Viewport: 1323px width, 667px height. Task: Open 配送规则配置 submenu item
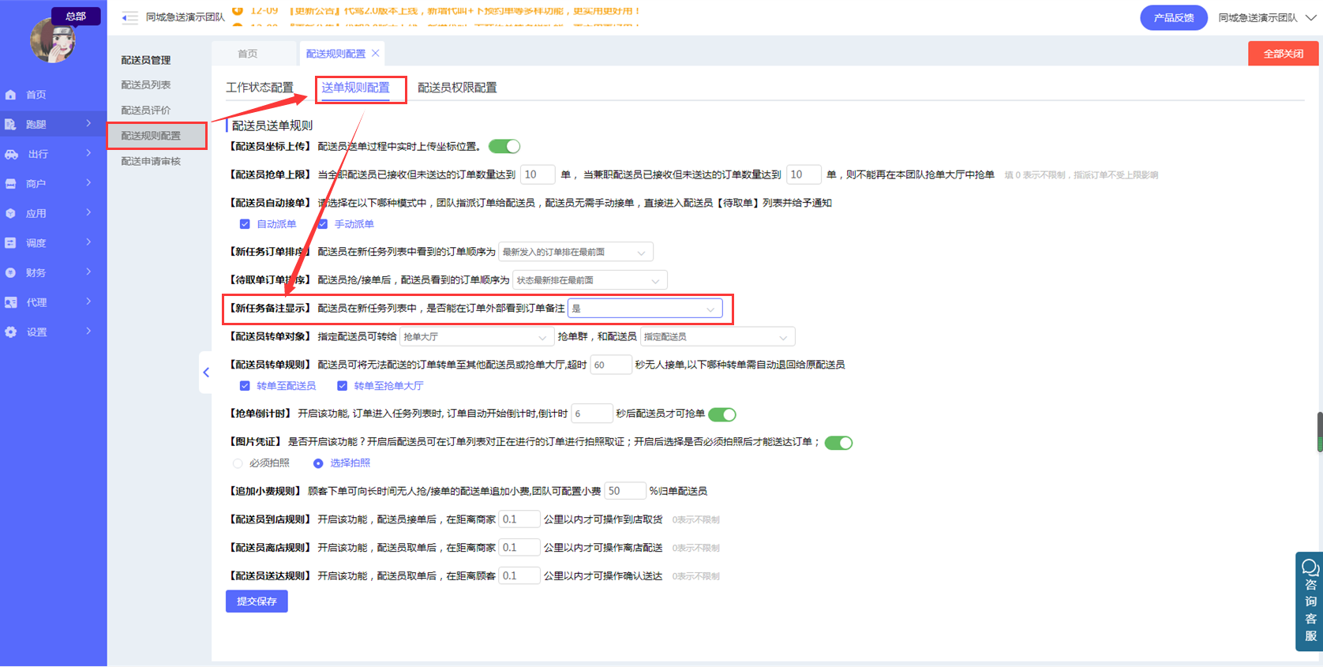click(x=151, y=136)
